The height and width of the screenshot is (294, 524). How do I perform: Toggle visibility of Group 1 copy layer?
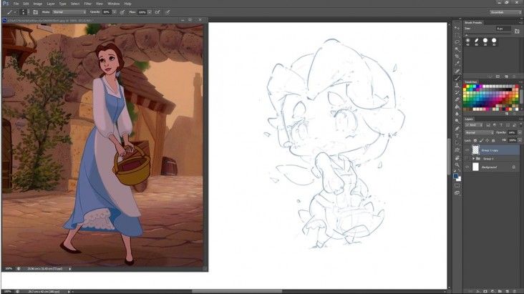(x=467, y=150)
